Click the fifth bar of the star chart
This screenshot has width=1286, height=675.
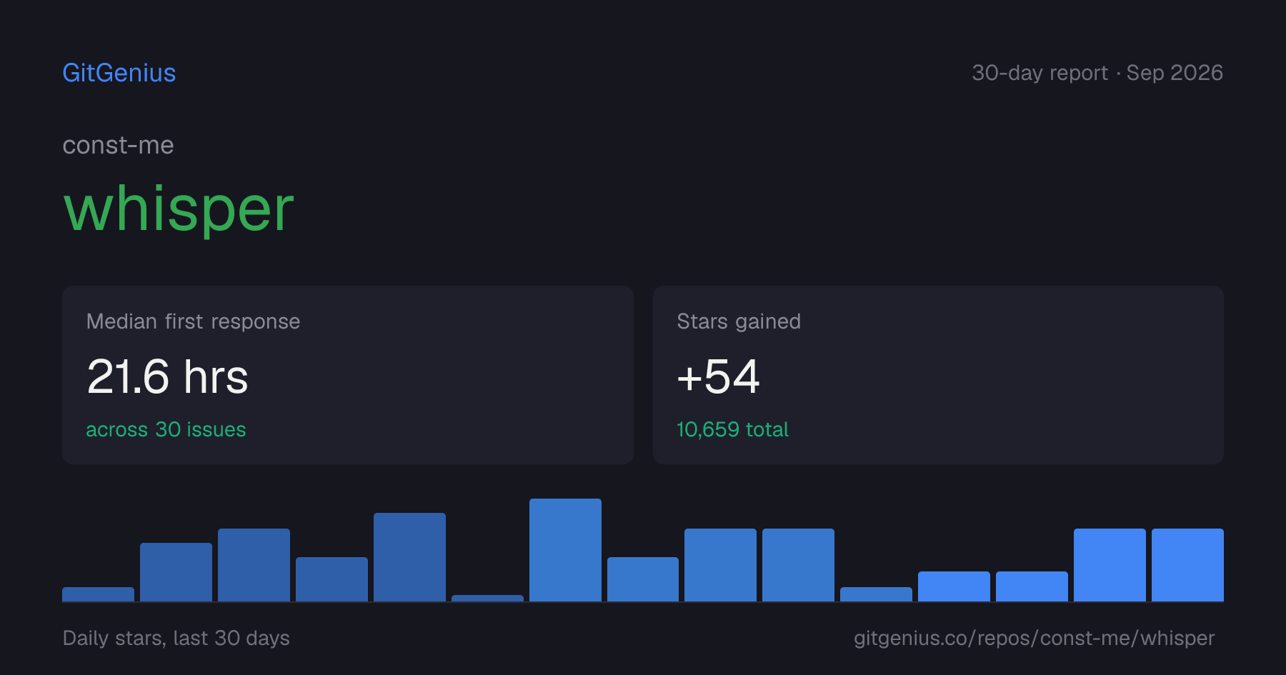(x=409, y=557)
